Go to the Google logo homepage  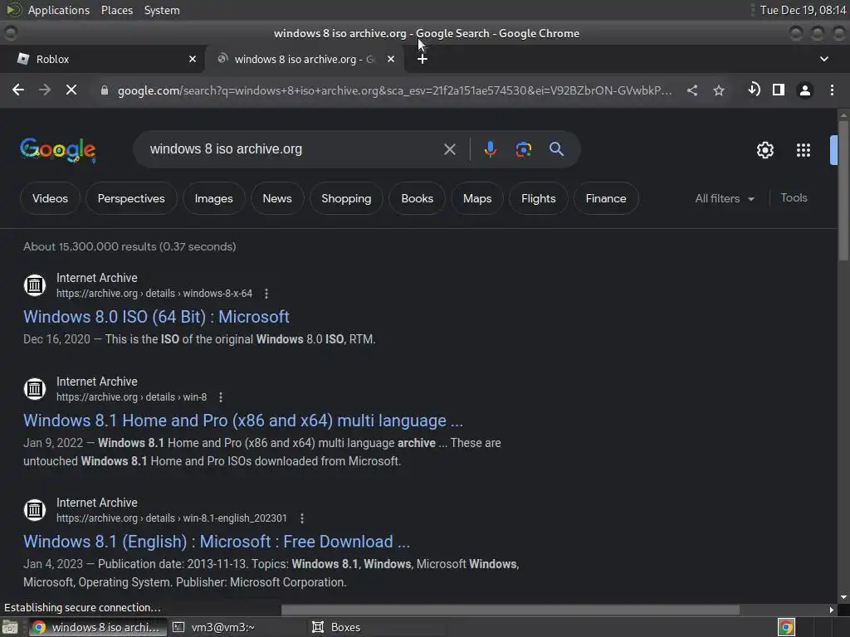pyautogui.click(x=58, y=149)
